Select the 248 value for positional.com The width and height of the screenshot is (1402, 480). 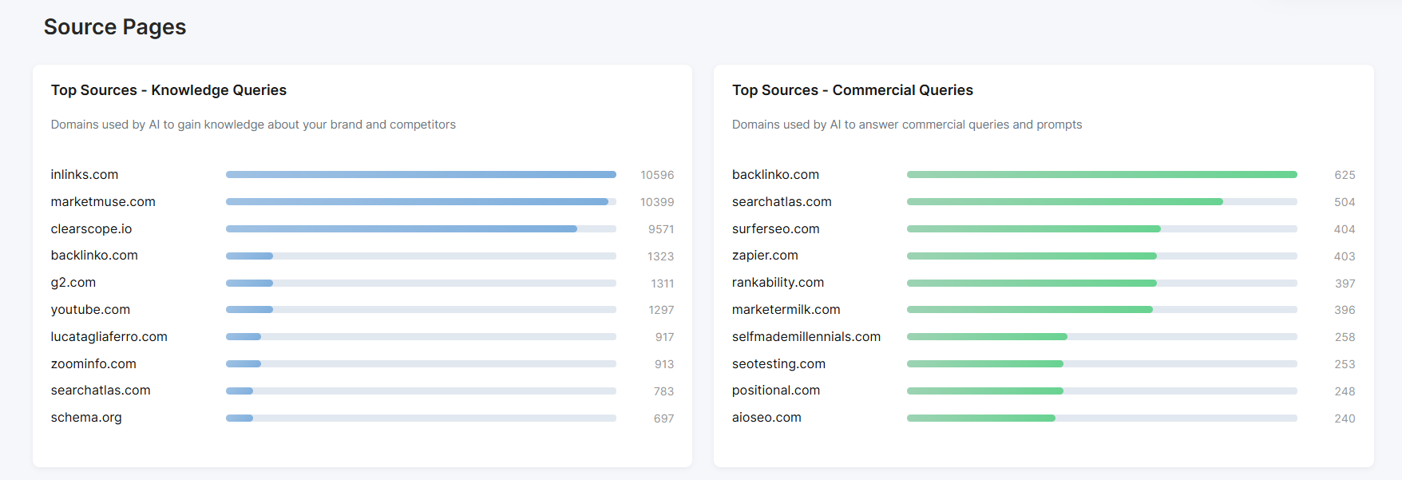point(1345,391)
